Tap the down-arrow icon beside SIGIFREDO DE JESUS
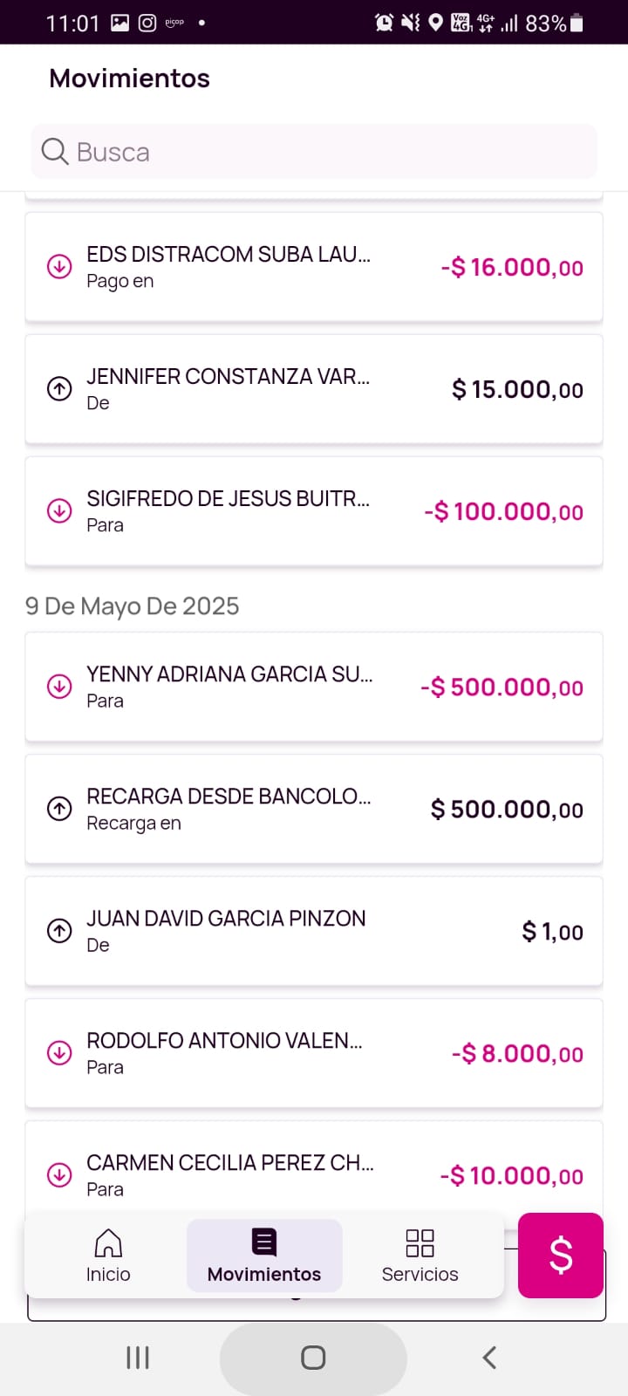Viewport: 628px width, 1396px height. click(x=59, y=510)
